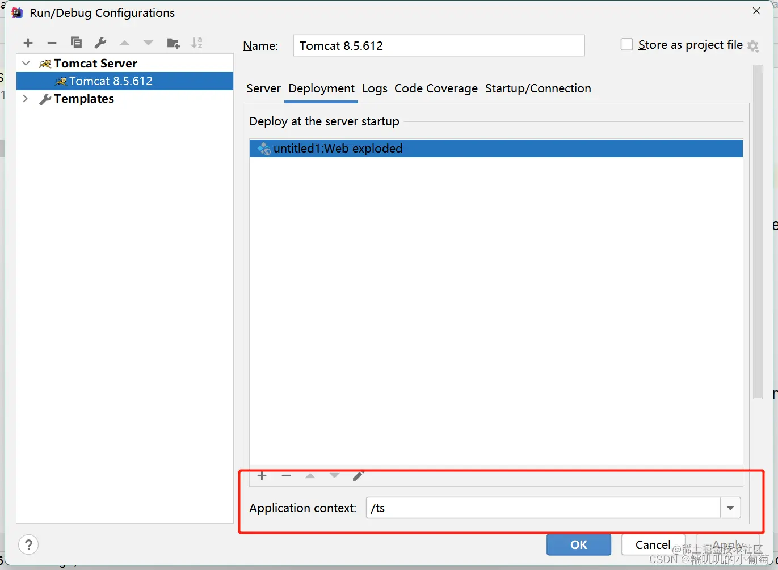Move configuration up in left toolbar
778x570 pixels.
pos(124,43)
